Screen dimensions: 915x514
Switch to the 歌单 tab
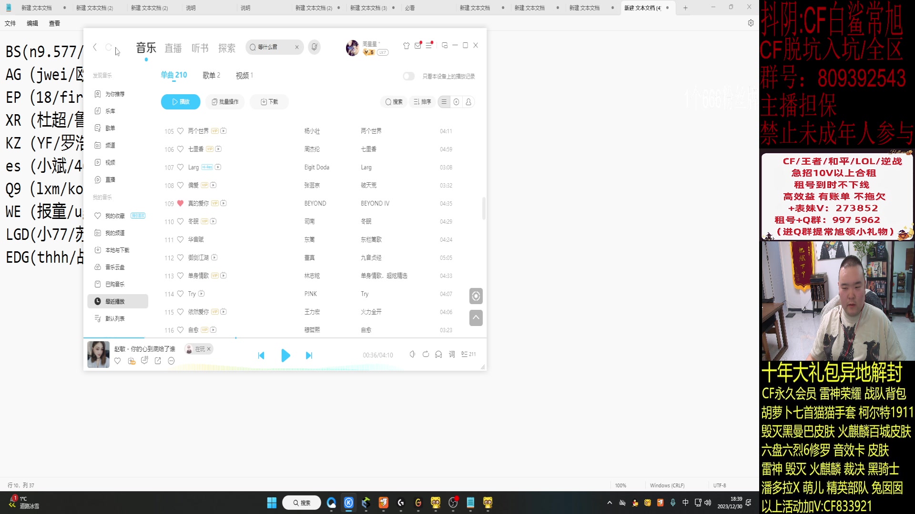click(x=211, y=75)
